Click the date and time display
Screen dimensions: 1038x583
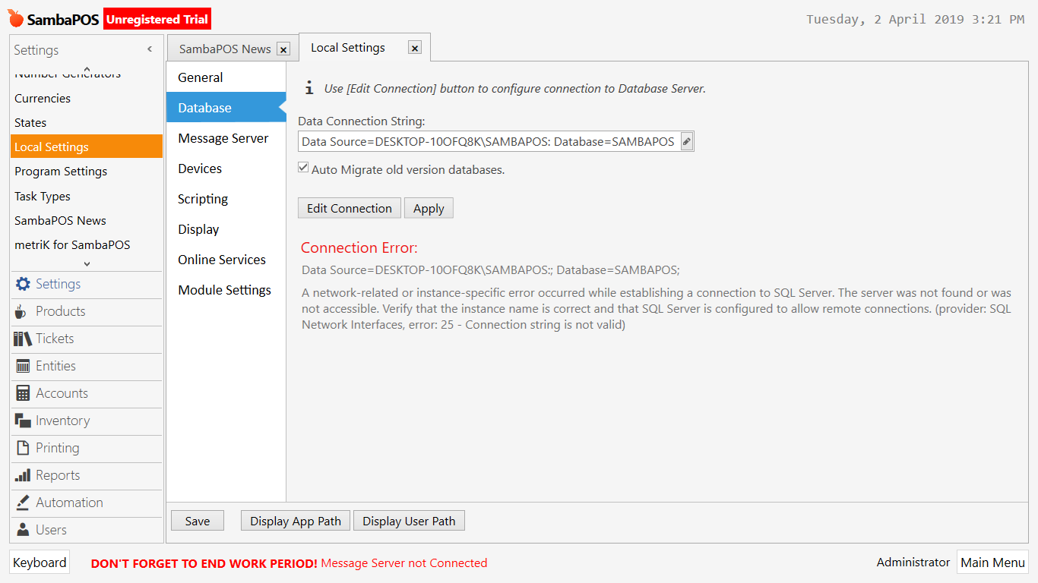coord(916,20)
